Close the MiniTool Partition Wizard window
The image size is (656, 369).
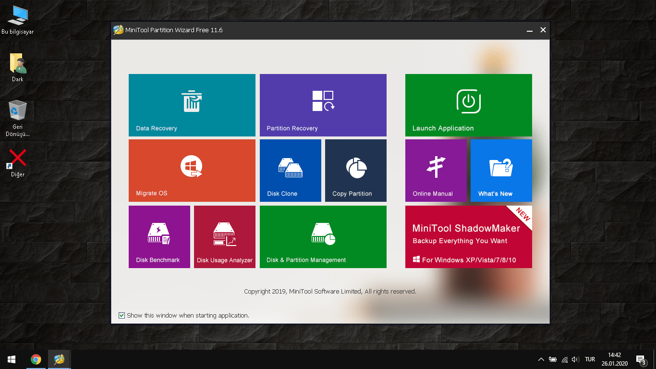[543, 30]
